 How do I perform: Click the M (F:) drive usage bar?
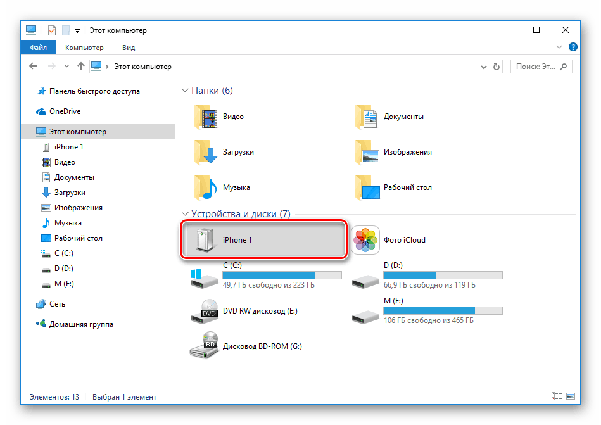click(x=443, y=310)
